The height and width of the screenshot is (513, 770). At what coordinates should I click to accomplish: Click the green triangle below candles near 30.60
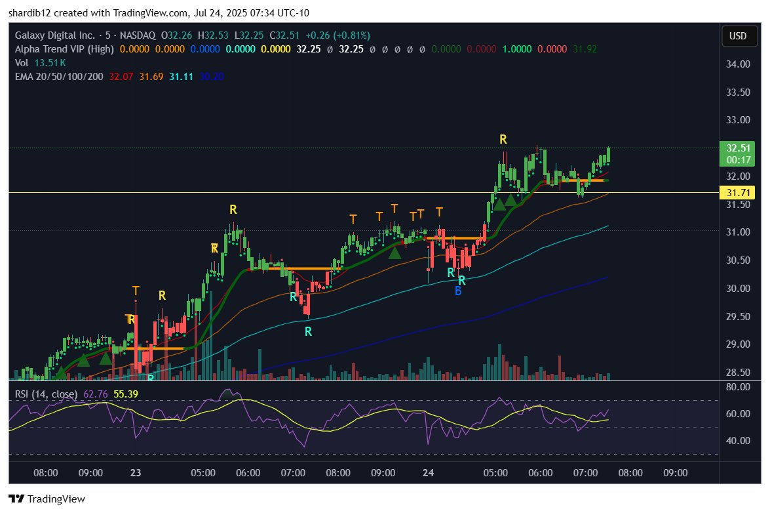(395, 254)
